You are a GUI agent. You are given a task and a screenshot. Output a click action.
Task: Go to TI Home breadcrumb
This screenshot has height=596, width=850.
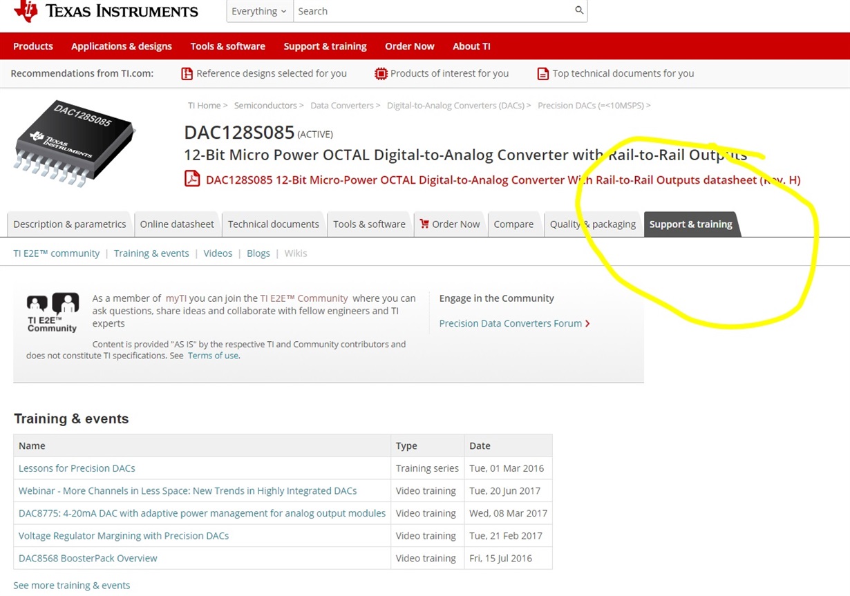tap(204, 106)
